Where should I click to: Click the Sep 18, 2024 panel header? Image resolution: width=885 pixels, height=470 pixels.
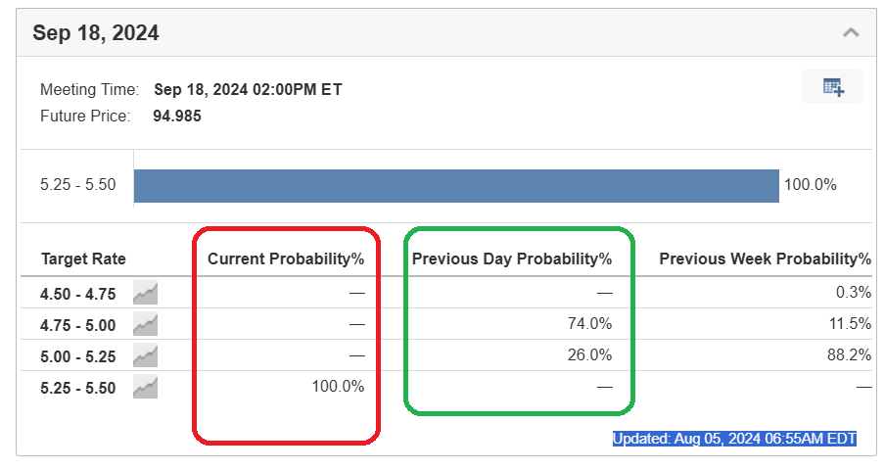pos(96,33)
